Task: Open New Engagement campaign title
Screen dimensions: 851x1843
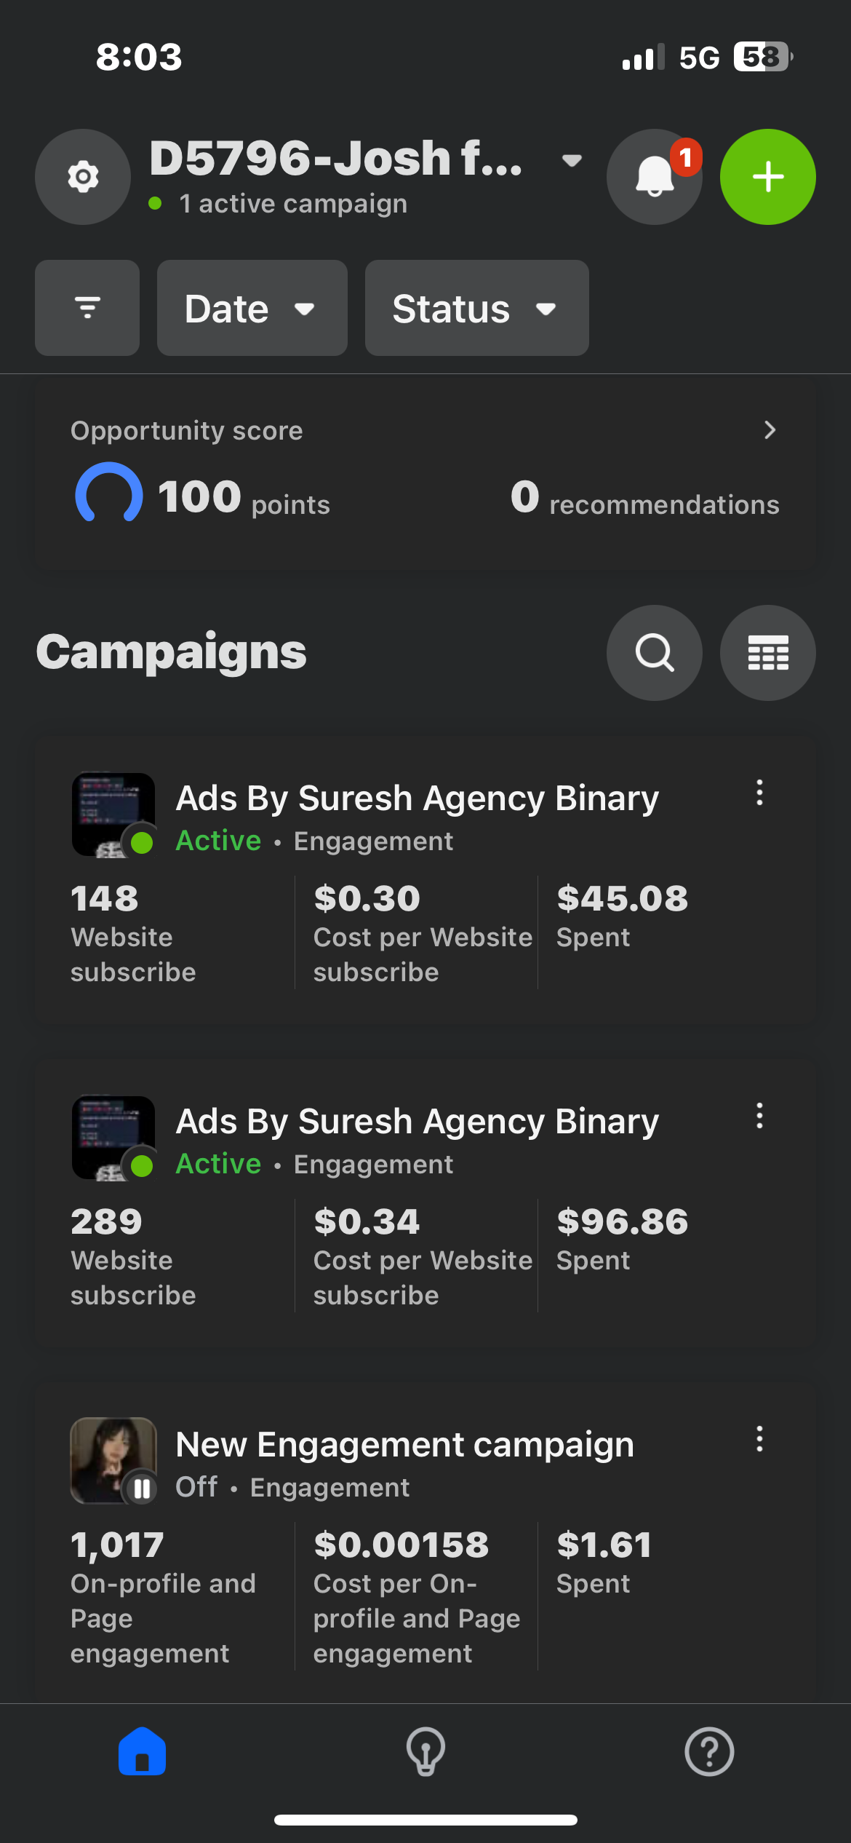Action: point(404,1445)
